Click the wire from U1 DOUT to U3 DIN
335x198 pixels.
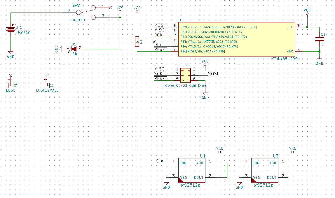(227, 170)
